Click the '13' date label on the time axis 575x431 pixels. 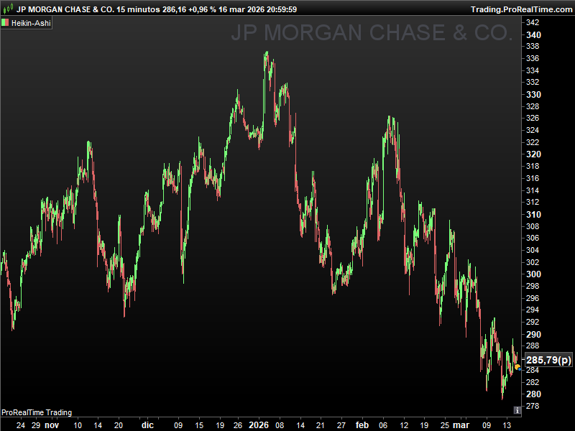pyautogui.click(x=507, y=425)
